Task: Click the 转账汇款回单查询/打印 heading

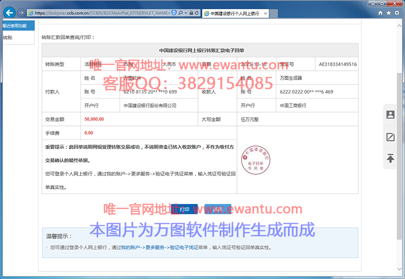Action: pyautogui.click(x=68, y=37)
